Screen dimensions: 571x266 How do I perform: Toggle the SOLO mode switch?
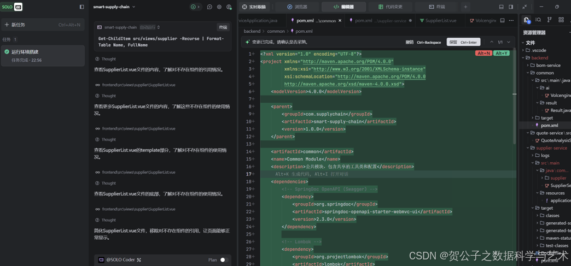[11, 7]
